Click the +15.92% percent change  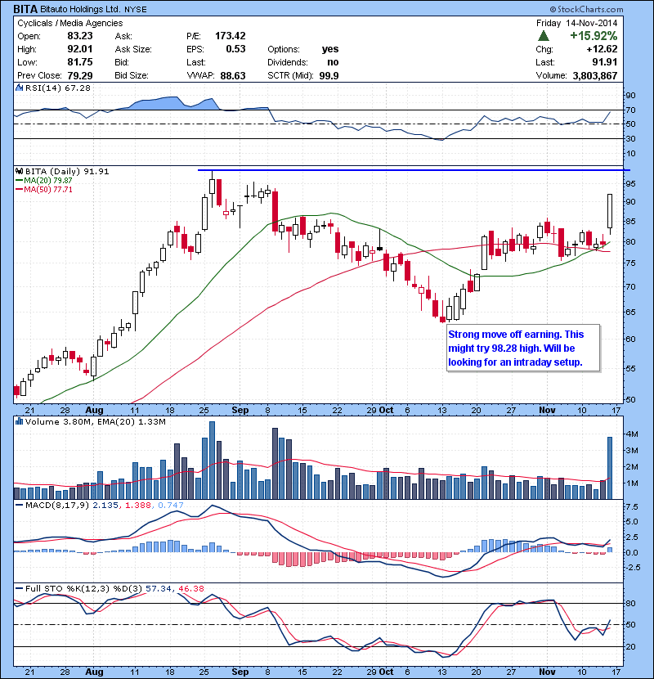pos(594,36)
